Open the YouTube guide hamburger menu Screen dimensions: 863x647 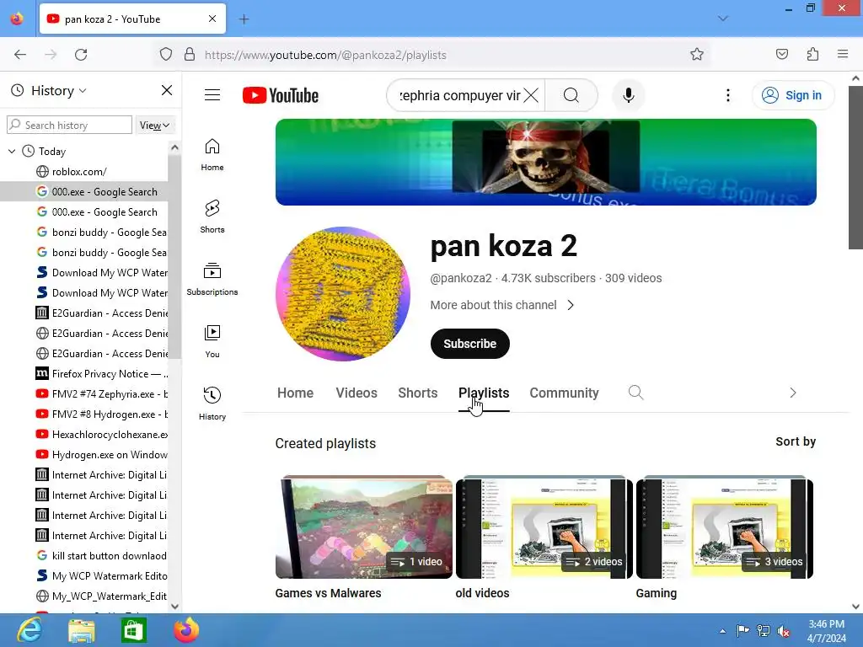coord(212,95)
